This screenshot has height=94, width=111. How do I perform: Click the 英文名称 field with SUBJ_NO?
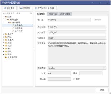[77, 27]
